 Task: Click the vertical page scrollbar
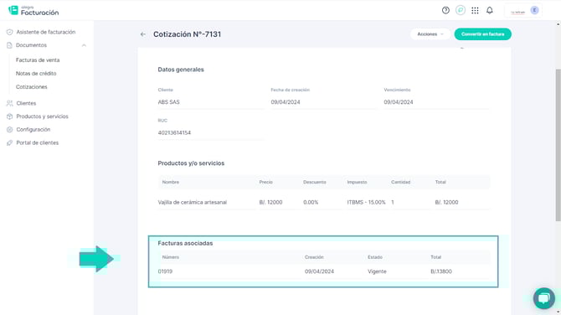point(558,145)
